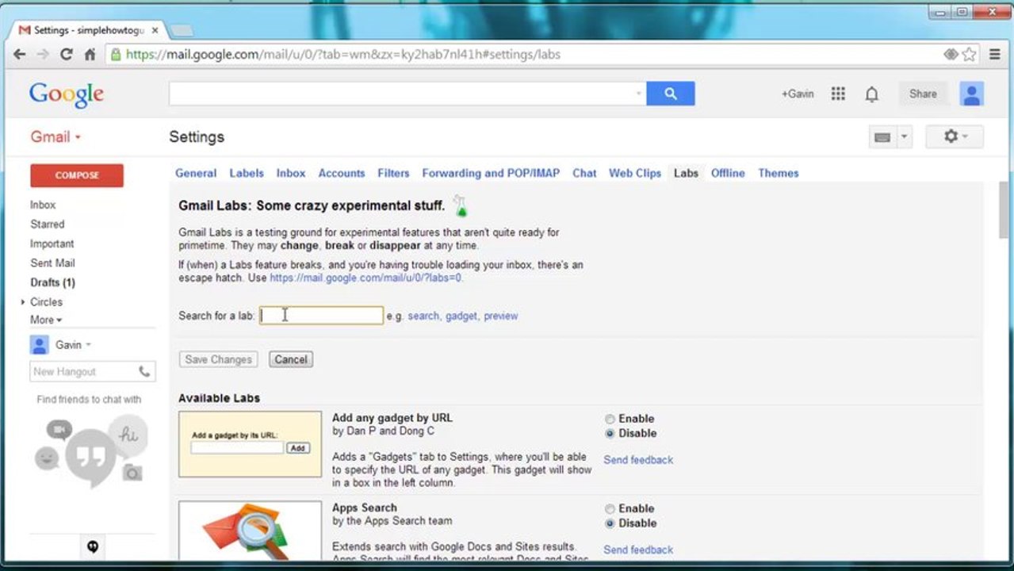Click the Hangouts quote icon at bottom
This screenshot has width=1014, height=571.
pos(93,546)
